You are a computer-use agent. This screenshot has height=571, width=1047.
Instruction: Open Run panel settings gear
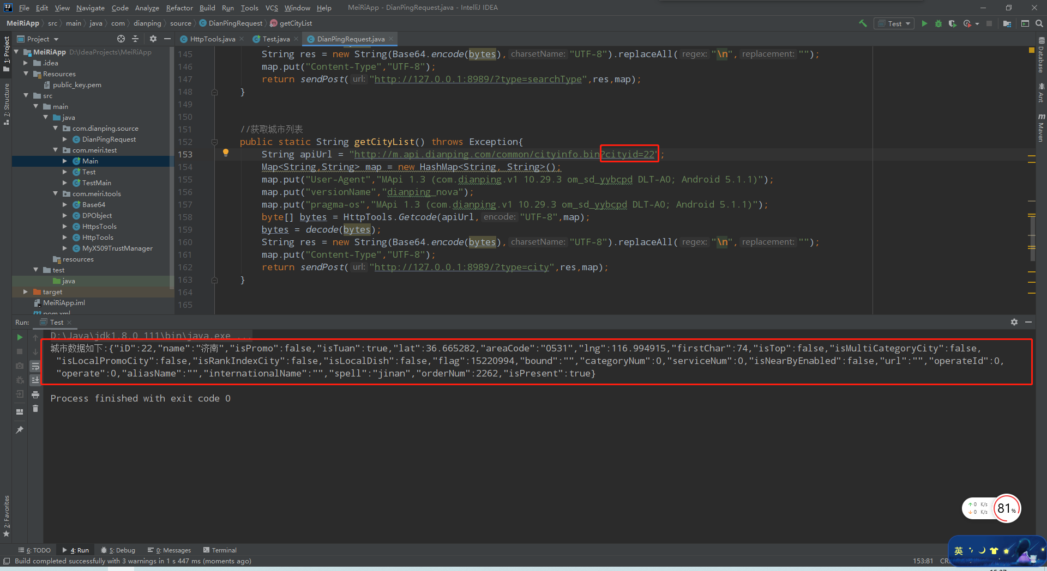[x=1014, y=322]
